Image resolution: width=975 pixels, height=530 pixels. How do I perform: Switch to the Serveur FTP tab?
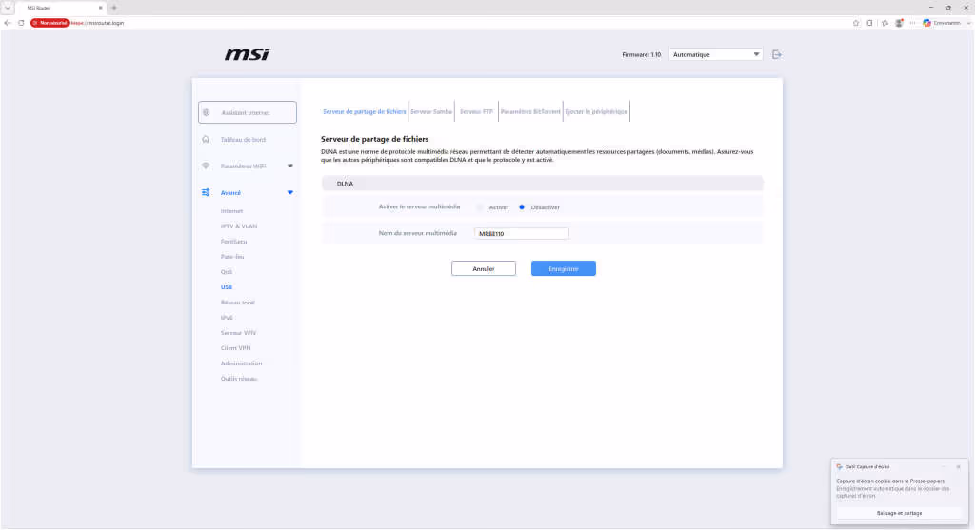click(x=476, y=112)
